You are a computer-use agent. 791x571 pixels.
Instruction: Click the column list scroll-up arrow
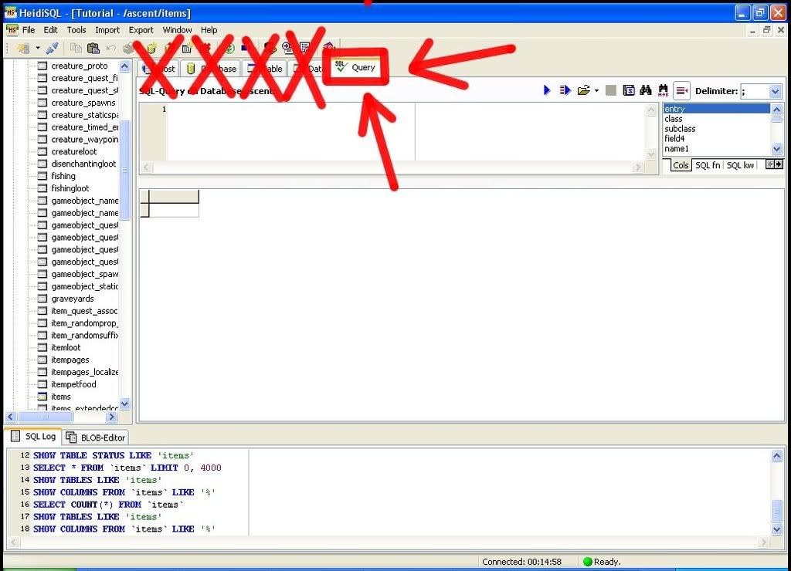[x=776, y=110]
